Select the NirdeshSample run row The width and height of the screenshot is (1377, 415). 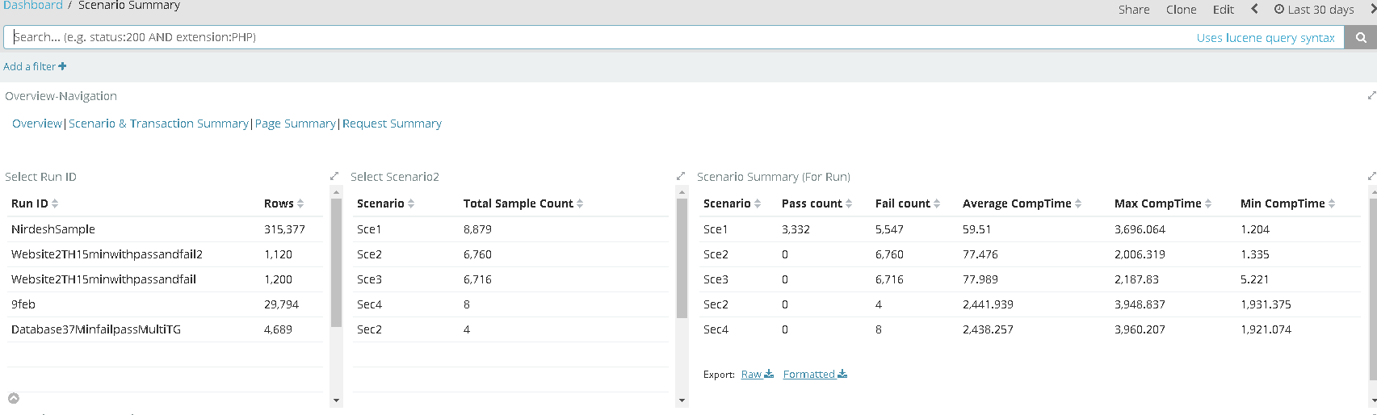pos(53,229)
